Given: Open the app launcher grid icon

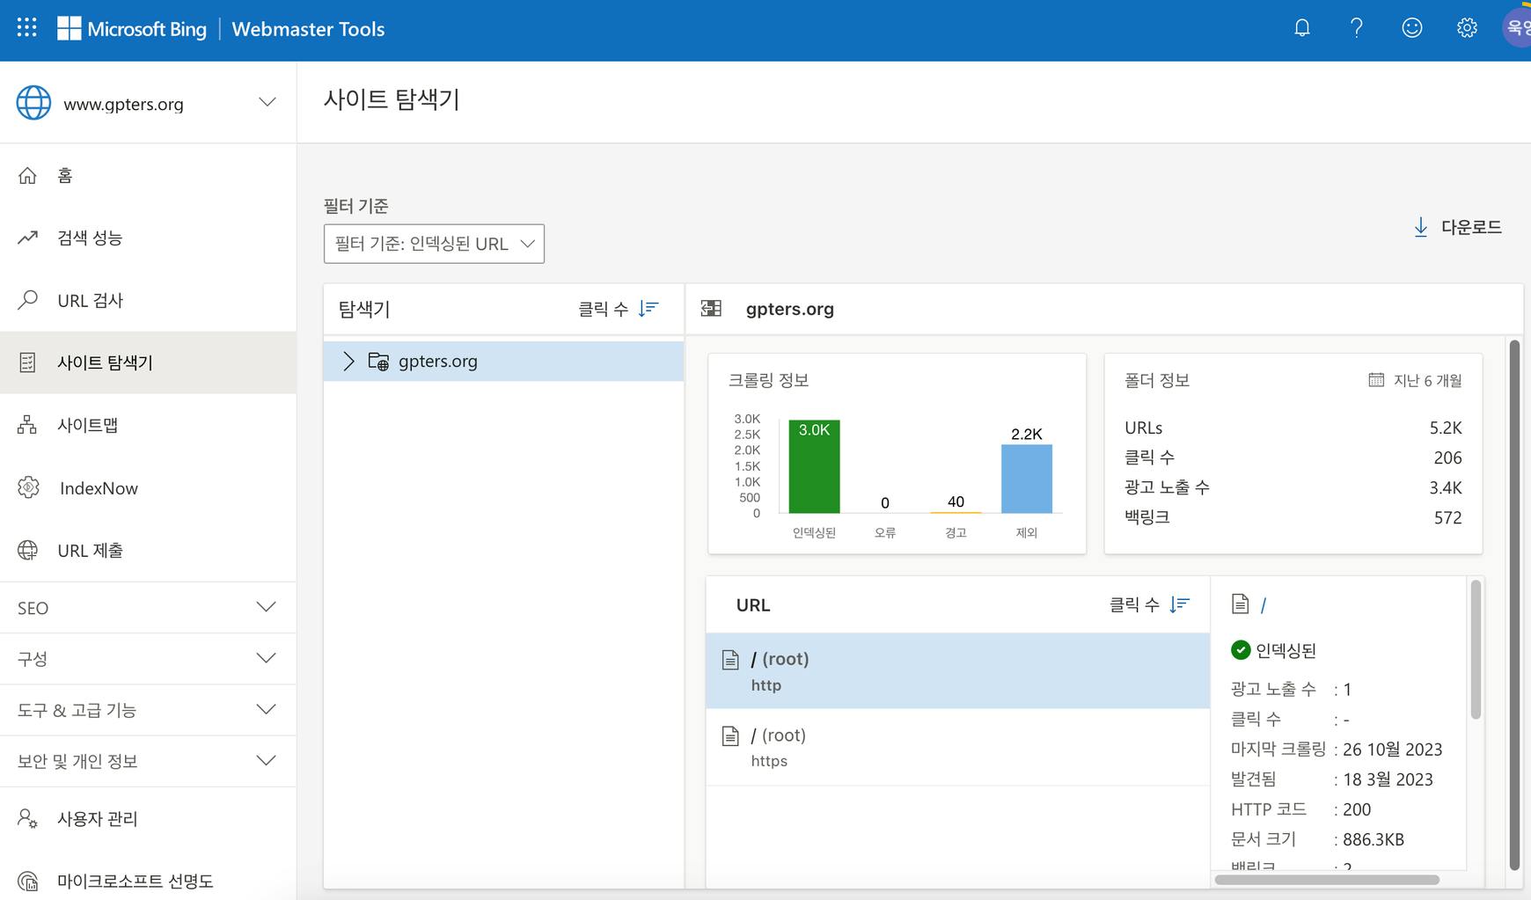Looking at the screenshot, I should click(x=27, y=28).
